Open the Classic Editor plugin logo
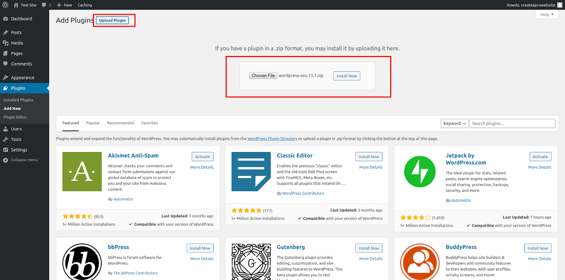This screenshot has height=280, width=565. click(x=251, y=172)
